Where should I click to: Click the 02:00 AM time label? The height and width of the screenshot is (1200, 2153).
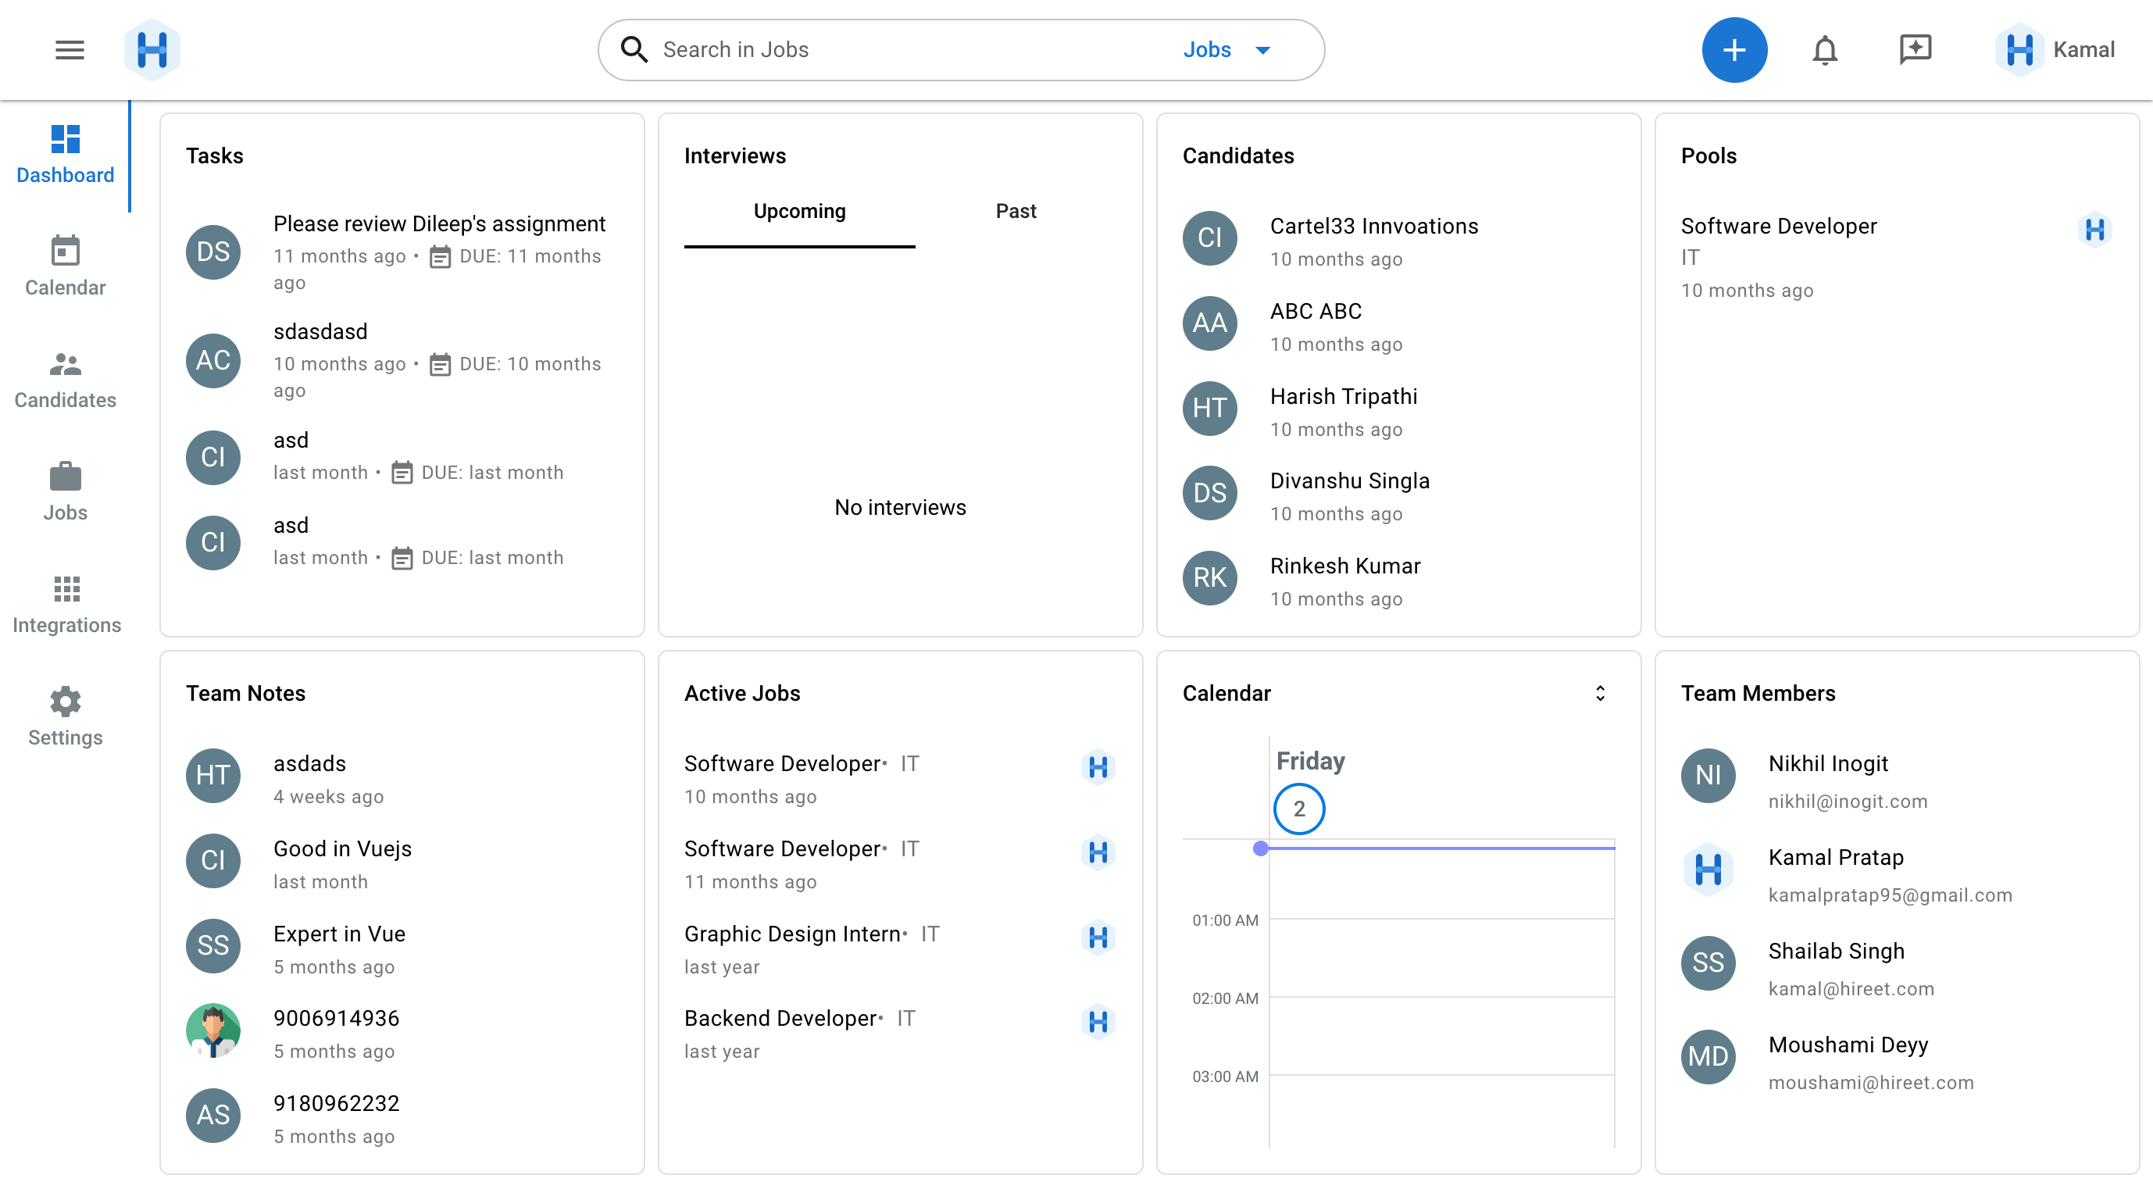pyautogui.click(x=1224, y=998)
